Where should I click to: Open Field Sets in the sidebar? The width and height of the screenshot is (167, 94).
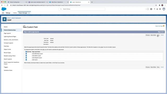(6, 46)
